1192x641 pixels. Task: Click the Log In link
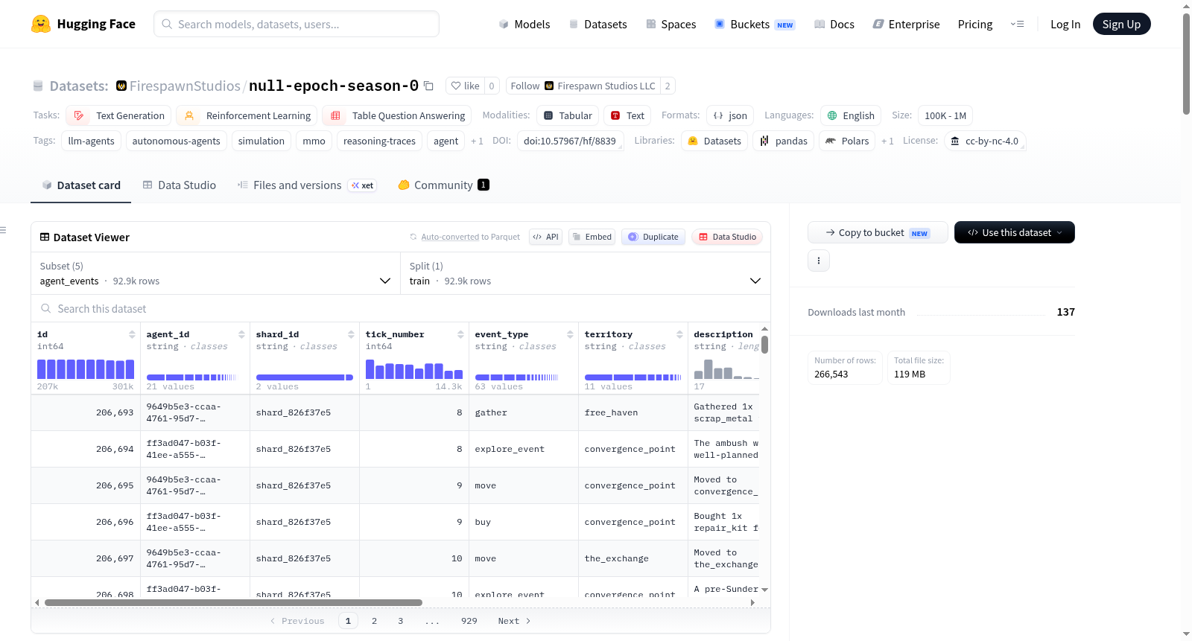tap(1065, 24)
